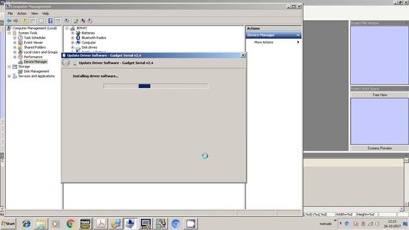Click the Start button
The image size is (409, 230).
[x=8, y=224]
